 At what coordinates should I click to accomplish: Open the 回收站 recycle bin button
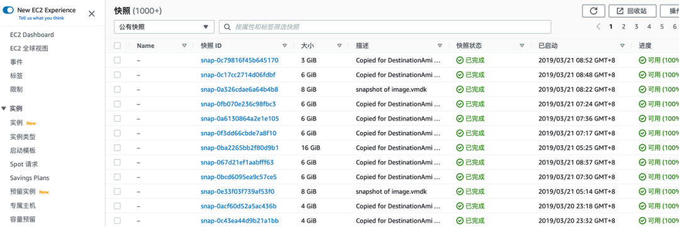632,11
